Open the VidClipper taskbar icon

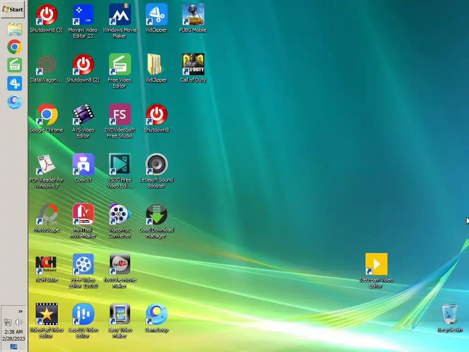[14, 83]
